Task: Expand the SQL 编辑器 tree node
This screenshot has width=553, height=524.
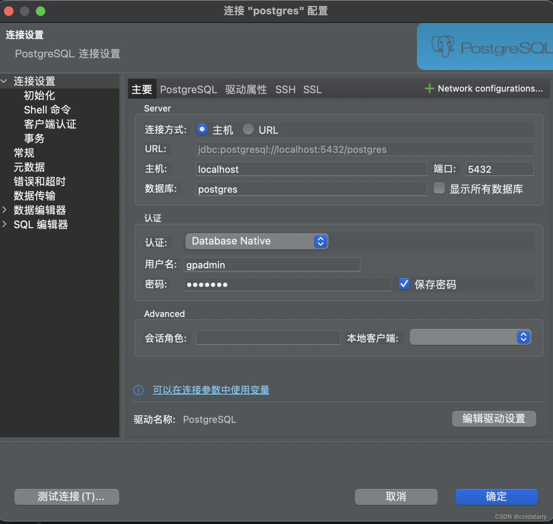Action: tap(4, 224)
